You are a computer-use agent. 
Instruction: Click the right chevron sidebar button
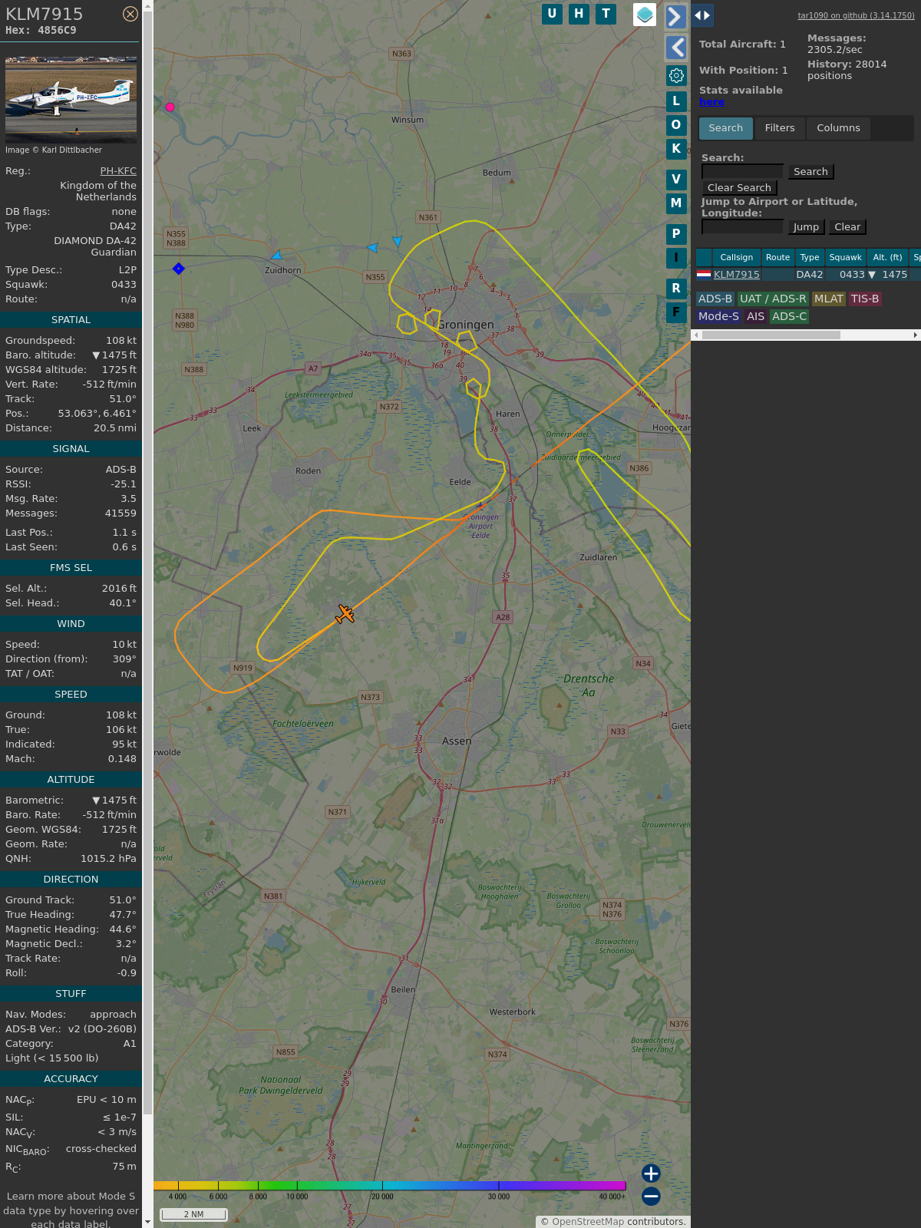pos(675,17)
